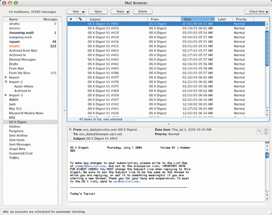Select the OS X Digest mailbox

pyautogui.click(x=30, y=122)
